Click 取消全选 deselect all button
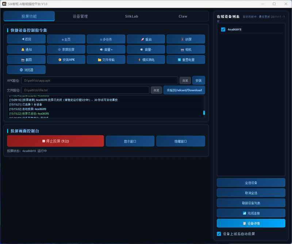292x244 pixels. pyautogui.click(x=251, y=193)
